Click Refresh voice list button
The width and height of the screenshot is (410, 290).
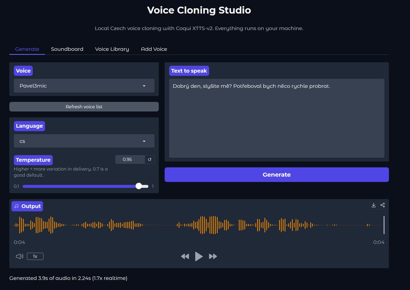(84, 107)
